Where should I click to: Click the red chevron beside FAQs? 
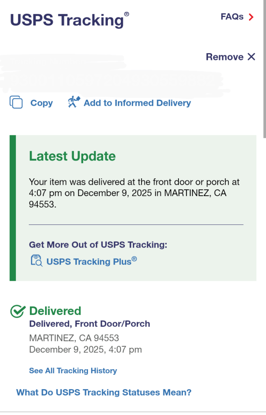(251, 17)
